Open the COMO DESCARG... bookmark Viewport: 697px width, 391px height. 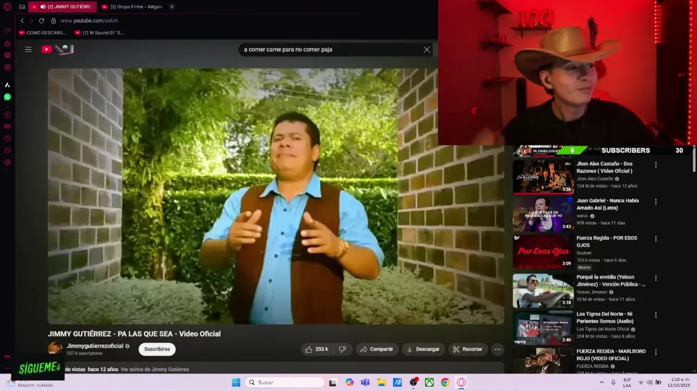(x=42, y=33)
